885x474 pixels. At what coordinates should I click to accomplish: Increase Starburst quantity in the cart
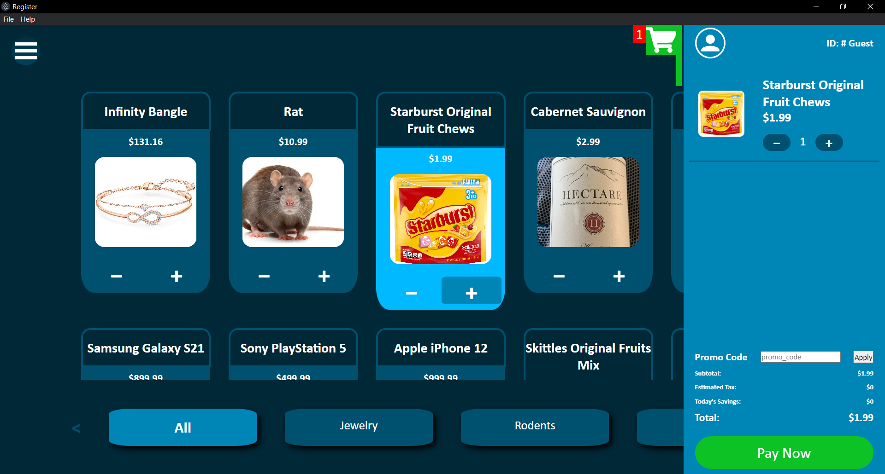pyautogui.click(x=829, y=143)
